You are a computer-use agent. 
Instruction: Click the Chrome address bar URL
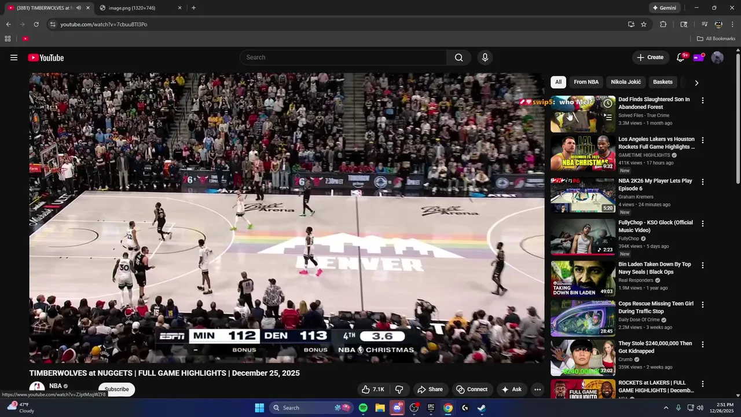pos(104,24)
